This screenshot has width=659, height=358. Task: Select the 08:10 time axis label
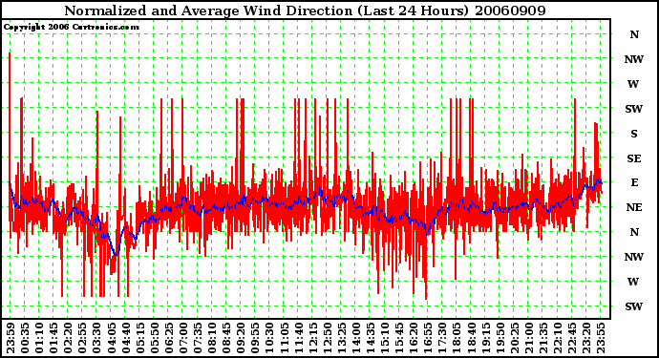click(212, 338)
